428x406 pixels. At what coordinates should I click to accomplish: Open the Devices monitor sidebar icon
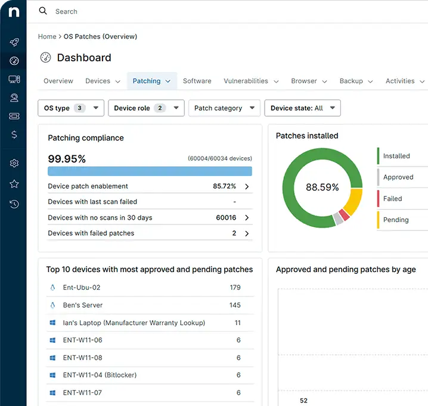coord(14,79)
